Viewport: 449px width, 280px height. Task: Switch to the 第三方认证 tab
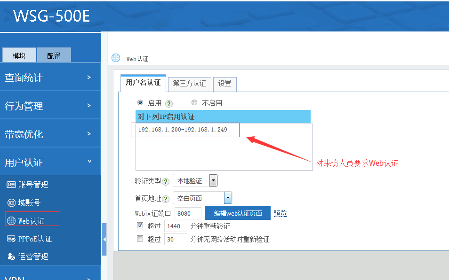click(189, 84)
